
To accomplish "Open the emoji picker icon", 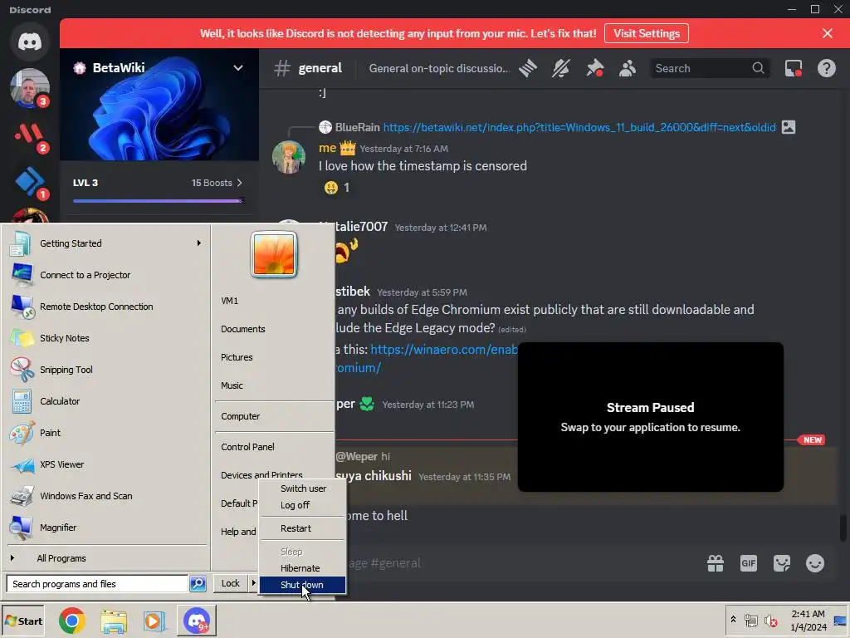I will point(815,563).
